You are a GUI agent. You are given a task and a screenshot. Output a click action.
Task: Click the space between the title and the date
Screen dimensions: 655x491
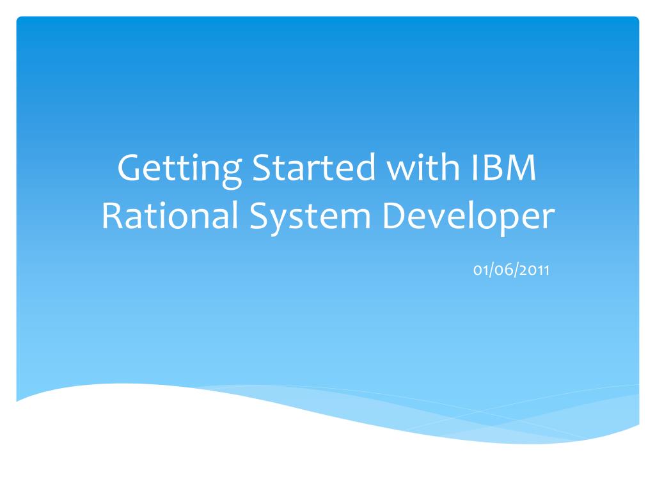coord(327,246)
